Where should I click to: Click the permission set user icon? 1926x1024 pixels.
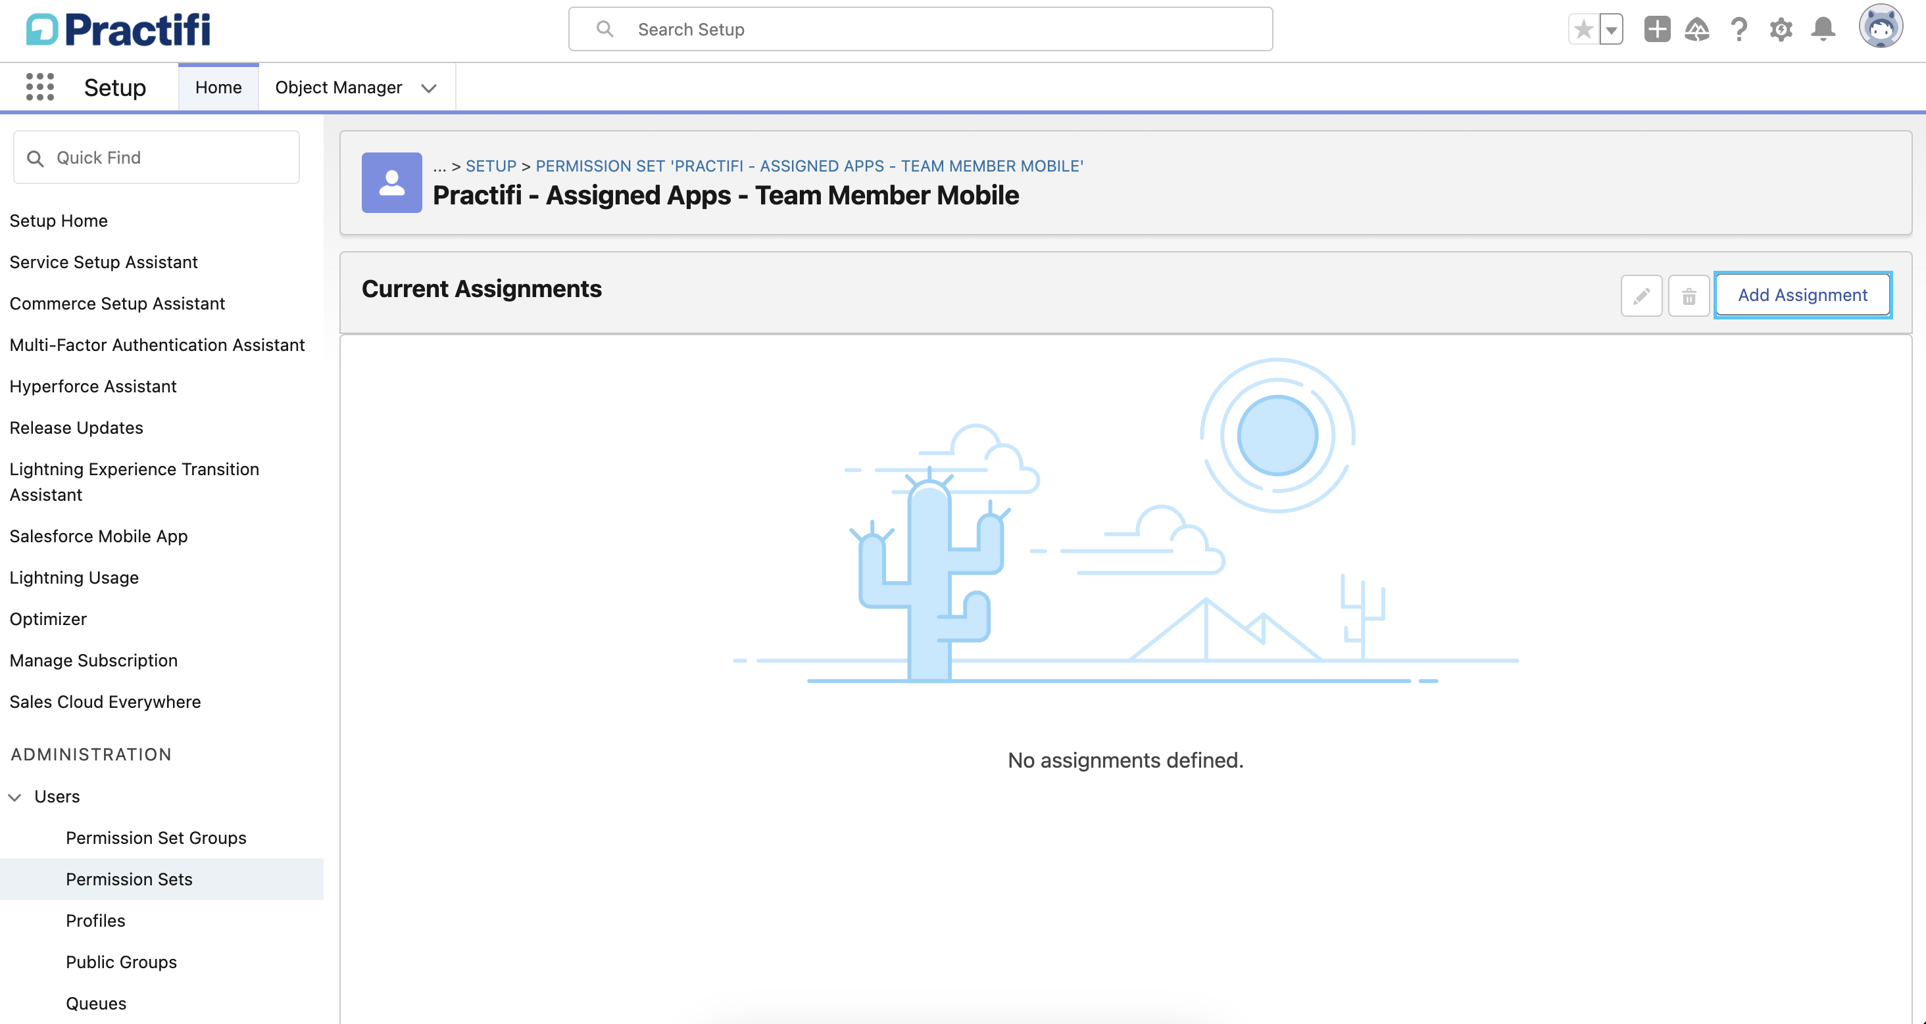click(392, 183)
